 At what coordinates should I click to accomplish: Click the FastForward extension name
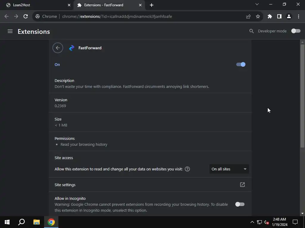(90, 48)
